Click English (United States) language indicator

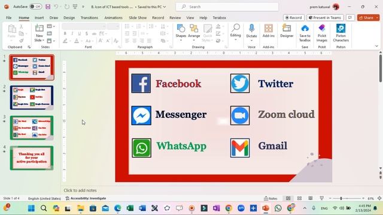pos(44,198)
